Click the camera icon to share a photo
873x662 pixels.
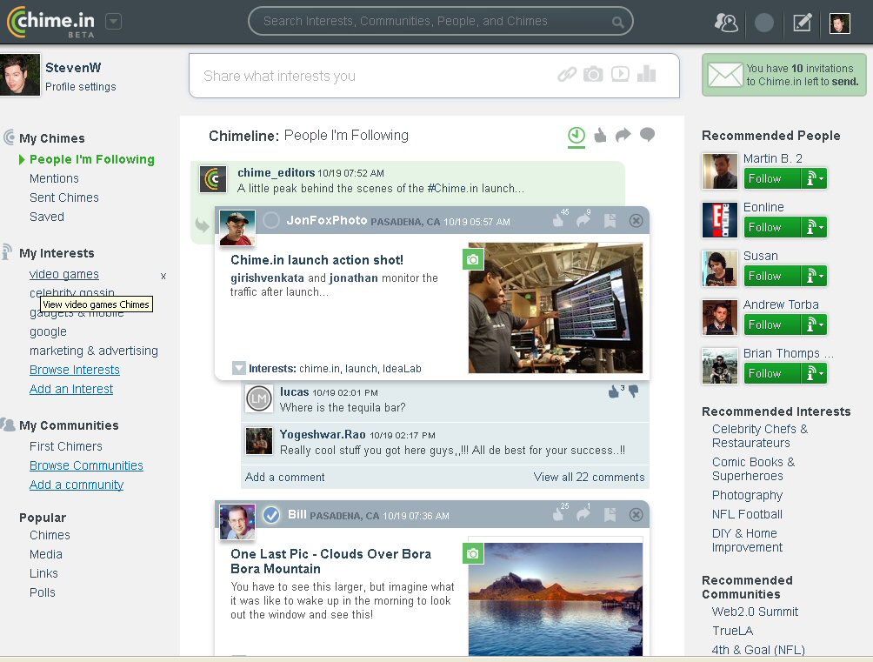[x=594, y=74]
